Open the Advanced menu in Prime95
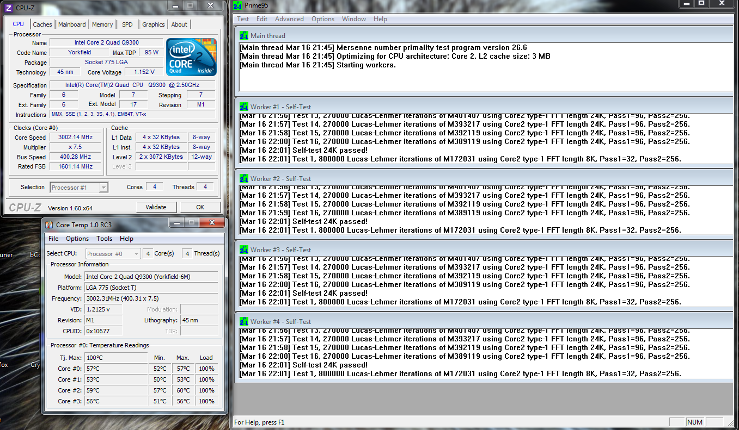Screen dimensions: 739x430 (x=289, y=19)
